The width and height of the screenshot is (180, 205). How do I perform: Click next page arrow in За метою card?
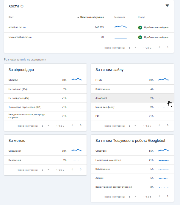click(81, 170)
